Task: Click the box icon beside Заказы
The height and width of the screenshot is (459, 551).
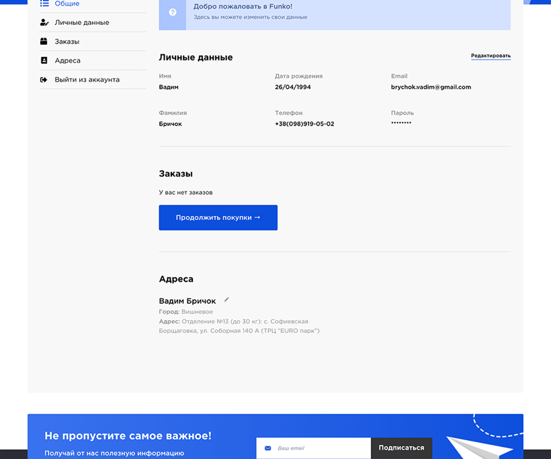Action: tap(44, 42)
